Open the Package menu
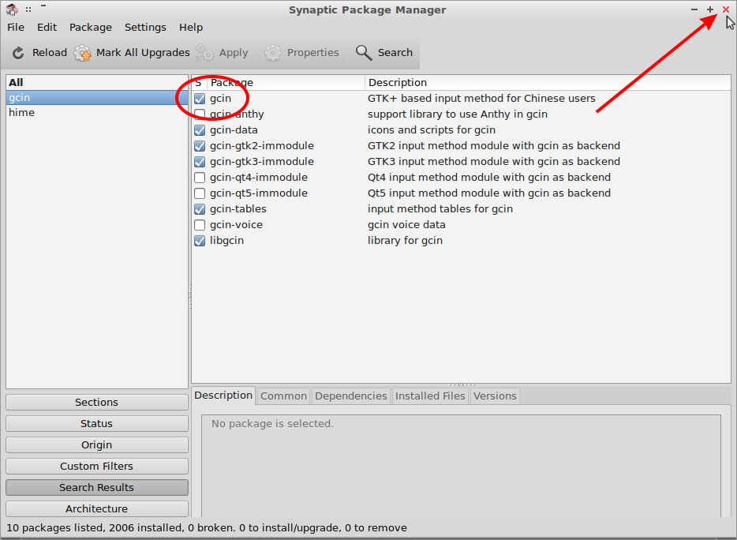Viewport: 737px width, 540px height. click(x=91, y=28)
